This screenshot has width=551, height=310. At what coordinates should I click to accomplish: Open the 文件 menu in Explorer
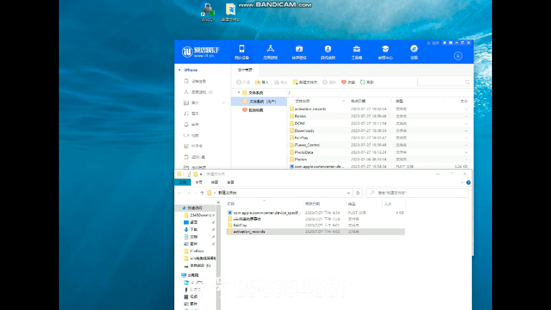click(183, 182)
